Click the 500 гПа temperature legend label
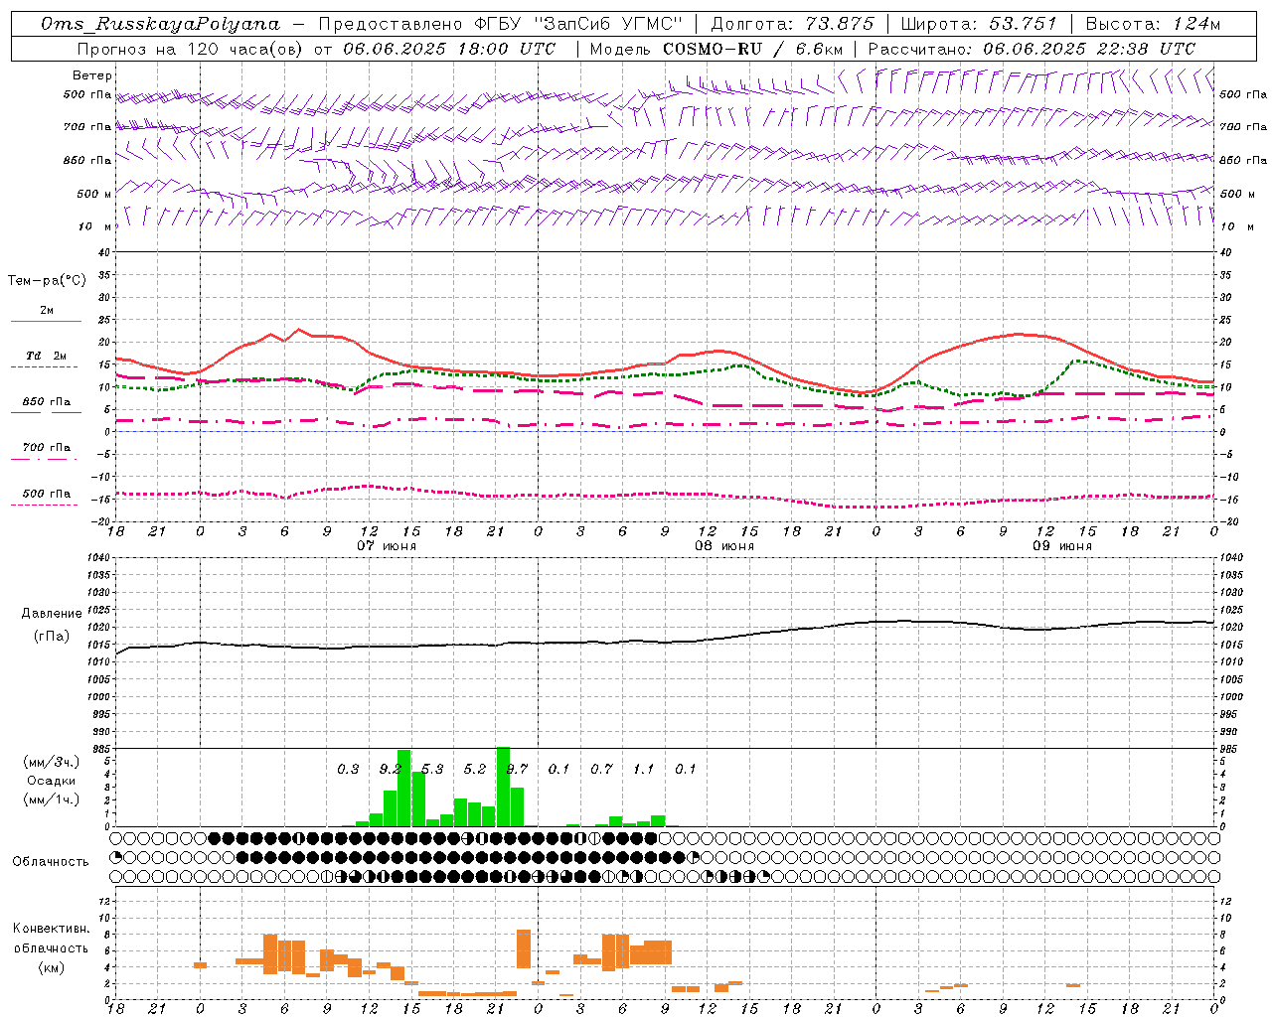1272x1017 pixels. (x=46, y=494)
